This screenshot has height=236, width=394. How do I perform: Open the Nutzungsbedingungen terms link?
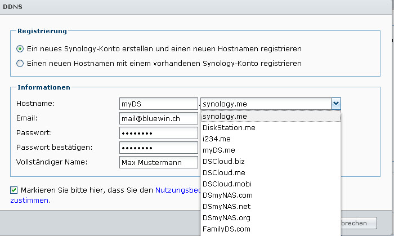(178, 190)
